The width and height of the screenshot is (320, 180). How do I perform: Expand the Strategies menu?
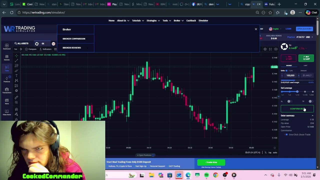153,20
